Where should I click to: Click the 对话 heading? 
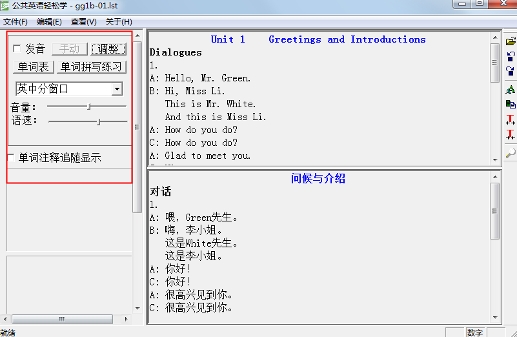161,191
